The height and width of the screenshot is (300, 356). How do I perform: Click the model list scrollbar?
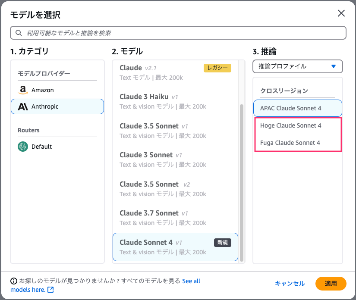(x=242, y=183)
